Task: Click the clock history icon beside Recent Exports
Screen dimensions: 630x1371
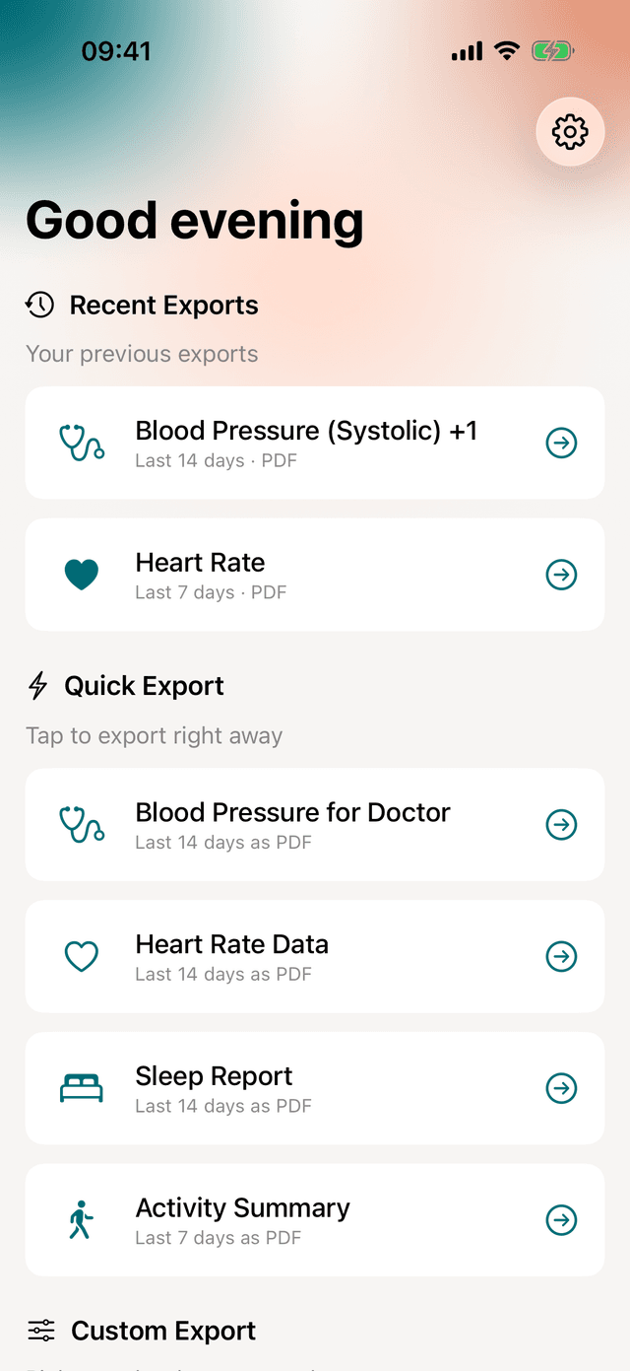Action: pos(38,306)
